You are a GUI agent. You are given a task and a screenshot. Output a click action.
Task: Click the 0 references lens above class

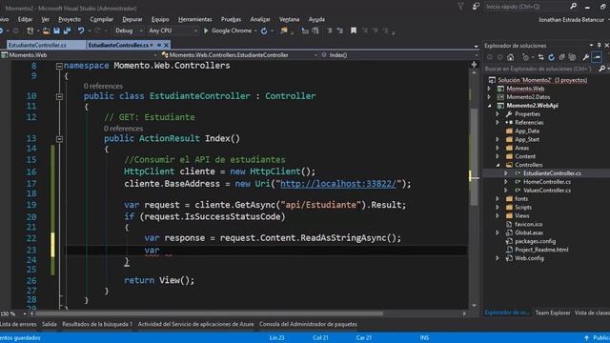pyautogui.click(x=103, y=86)
